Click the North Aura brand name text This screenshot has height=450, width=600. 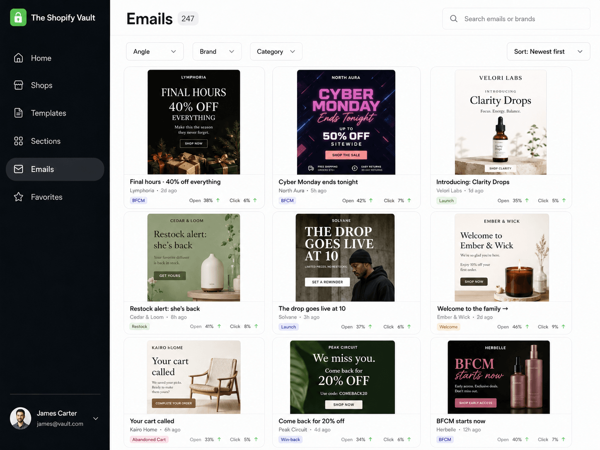[x=291, y=191]
